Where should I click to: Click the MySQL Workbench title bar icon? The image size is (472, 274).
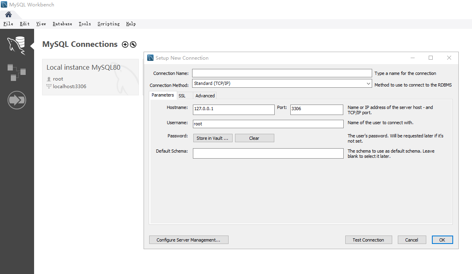pyautogui.click(x=4, y=4)
